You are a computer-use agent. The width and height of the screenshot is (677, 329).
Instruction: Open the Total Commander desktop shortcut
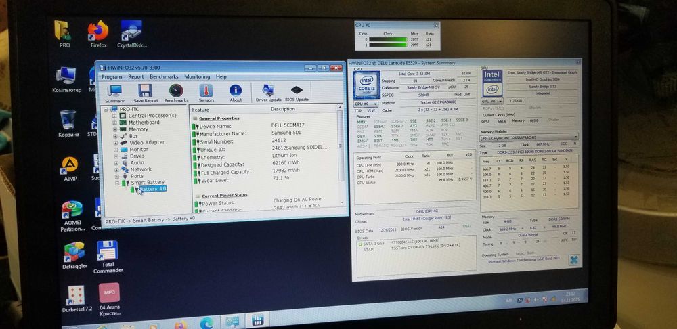point(108,257)
